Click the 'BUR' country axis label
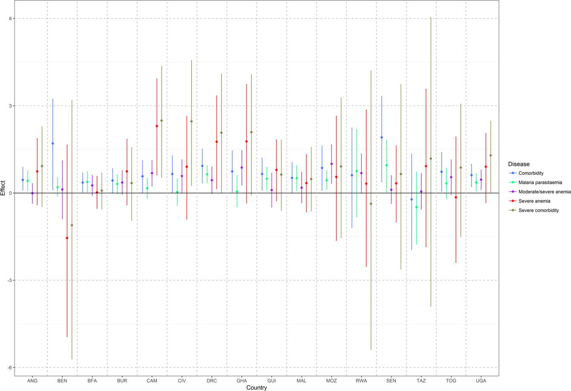571x391 pixels. click(122, 381)
